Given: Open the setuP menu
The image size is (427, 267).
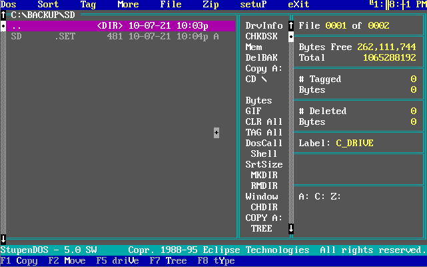Looking at the screenshot, I should tap(253, 5).
